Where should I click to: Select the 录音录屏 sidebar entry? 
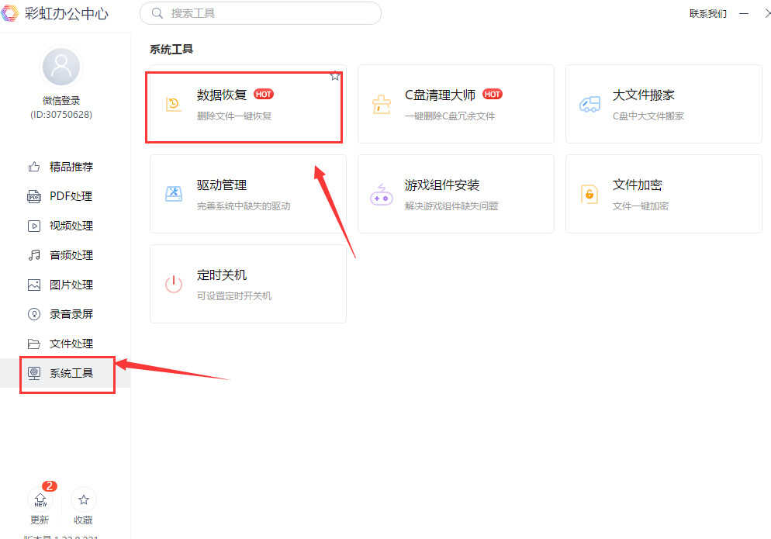coord(71,314)
